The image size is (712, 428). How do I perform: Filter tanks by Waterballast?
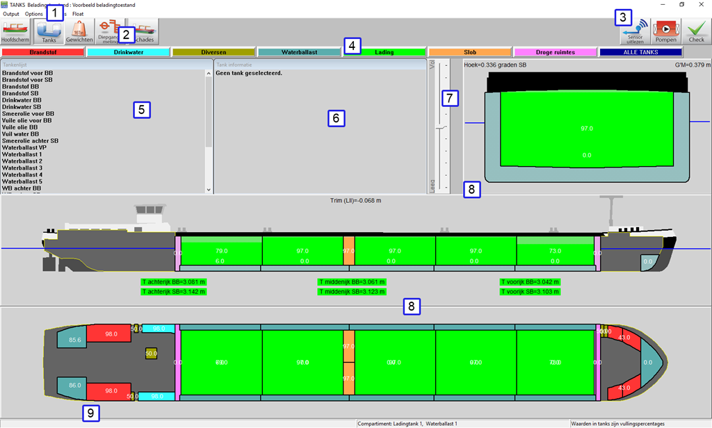tap(299, 52)
